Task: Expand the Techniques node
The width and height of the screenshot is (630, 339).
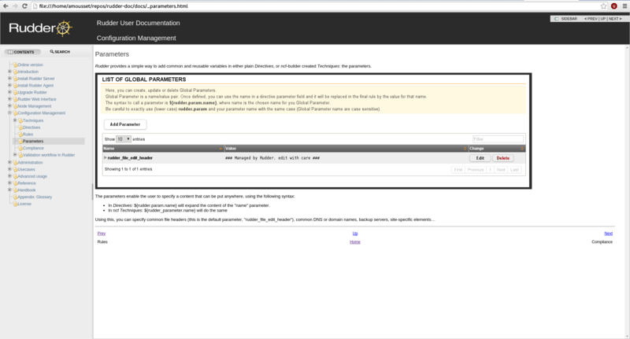Action: (15, 120)
